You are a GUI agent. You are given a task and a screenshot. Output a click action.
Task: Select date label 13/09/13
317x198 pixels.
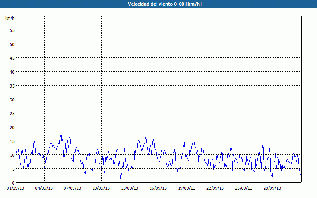pos(130,188)
